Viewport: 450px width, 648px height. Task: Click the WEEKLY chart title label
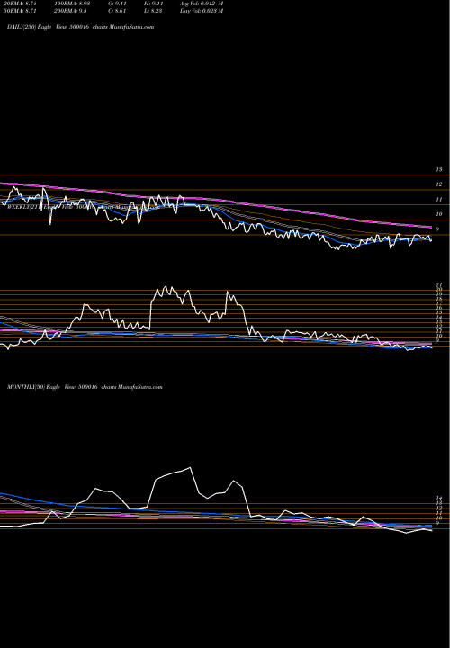tap(83, 208)
